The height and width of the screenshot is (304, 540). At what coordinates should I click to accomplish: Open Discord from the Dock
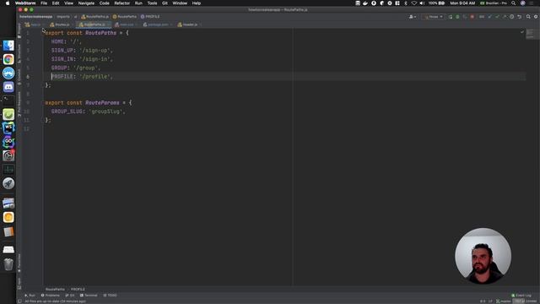[8, 87]
